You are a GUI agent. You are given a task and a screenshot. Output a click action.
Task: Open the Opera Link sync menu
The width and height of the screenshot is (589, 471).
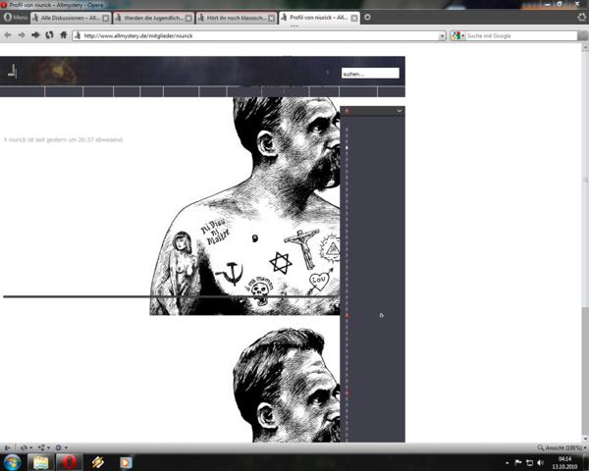26,447
